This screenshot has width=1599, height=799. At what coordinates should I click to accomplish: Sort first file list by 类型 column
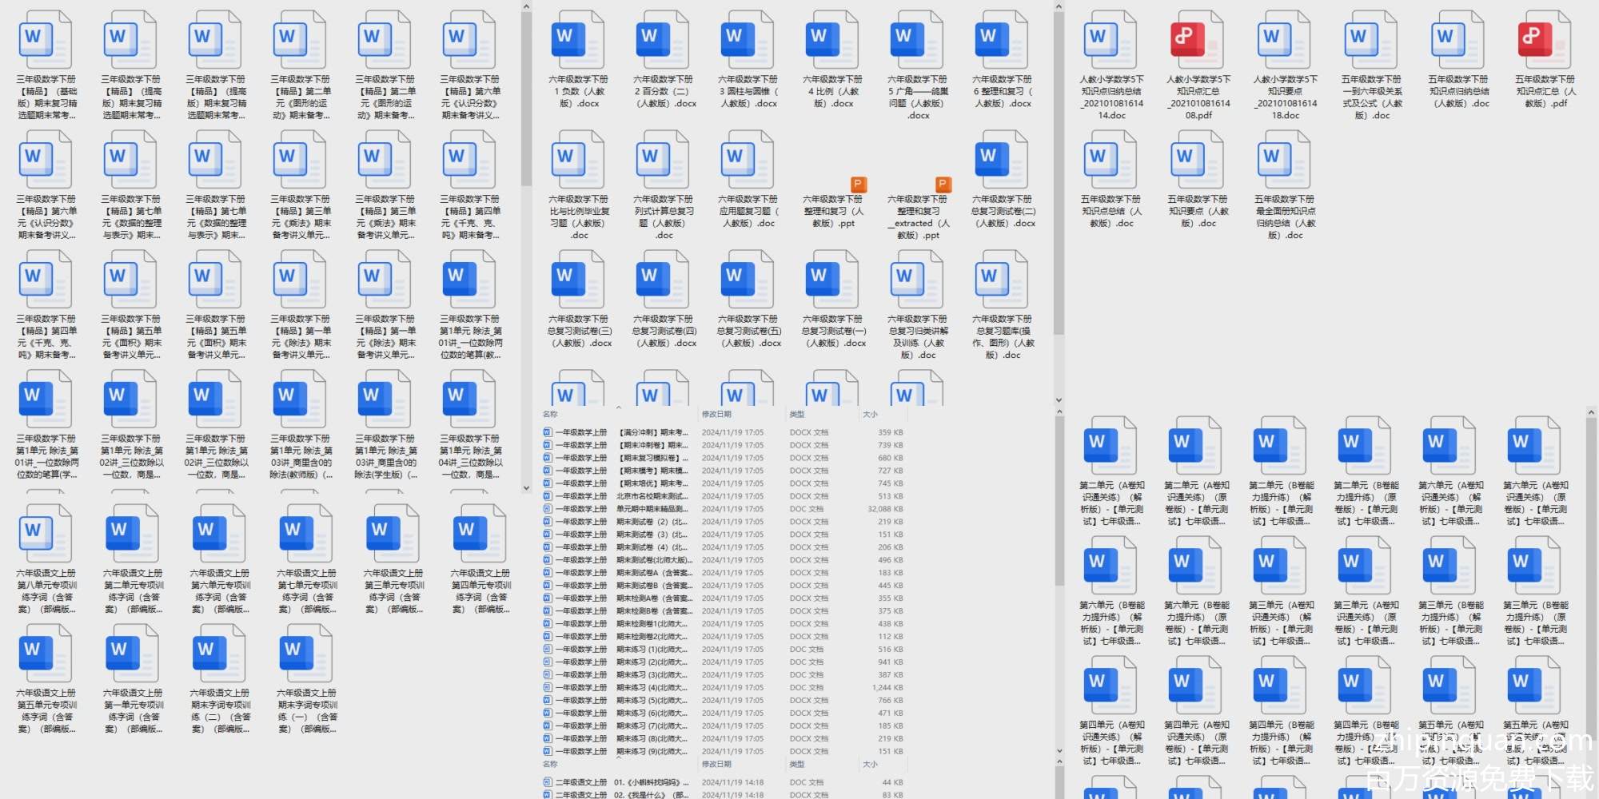tap(797, 415)
